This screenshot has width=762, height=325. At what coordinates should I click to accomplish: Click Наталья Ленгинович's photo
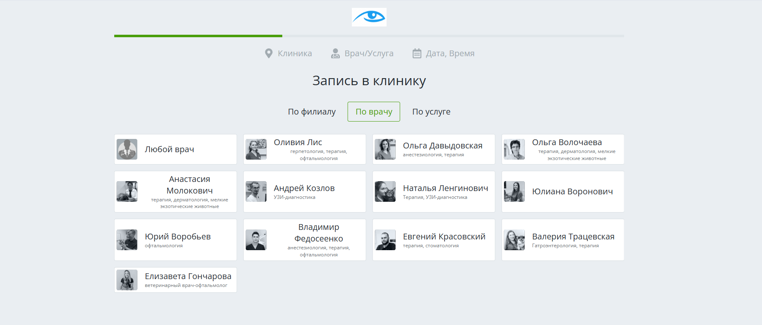pos(385,191)
